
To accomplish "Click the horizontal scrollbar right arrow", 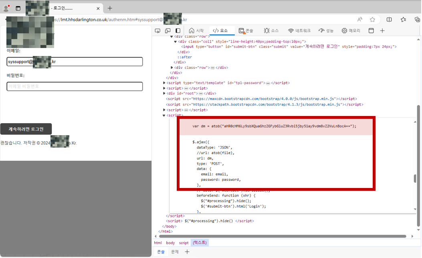I will (x=412, y=236).
